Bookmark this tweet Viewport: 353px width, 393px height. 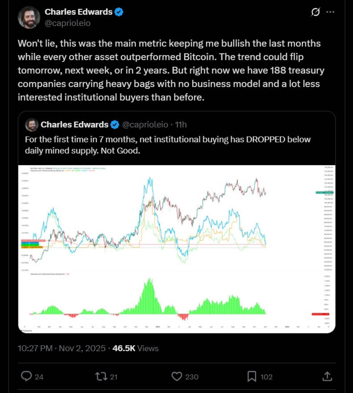pos(252,376)
